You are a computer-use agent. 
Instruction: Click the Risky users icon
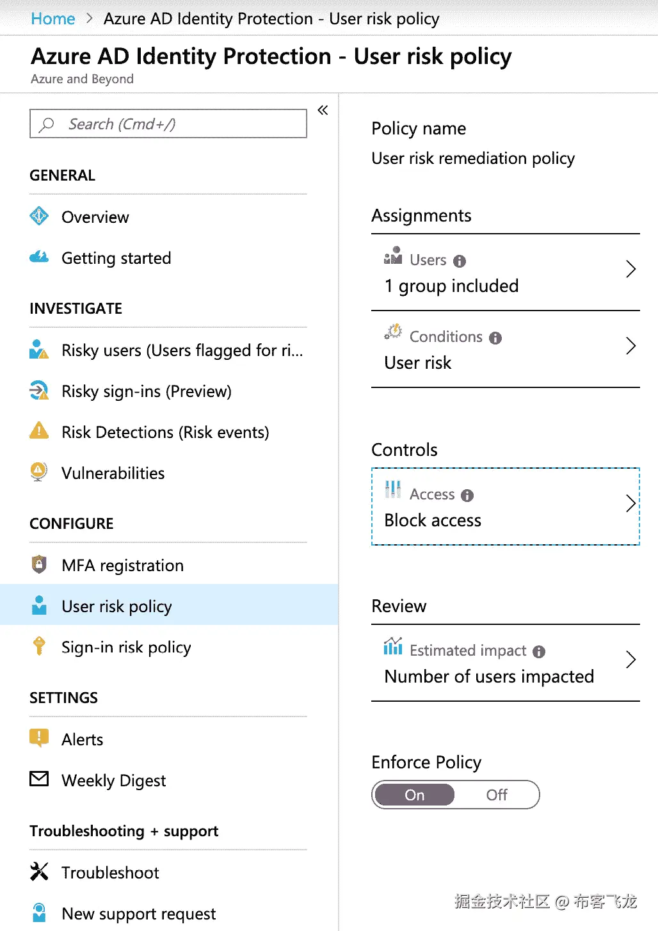[x=39, y=350]
